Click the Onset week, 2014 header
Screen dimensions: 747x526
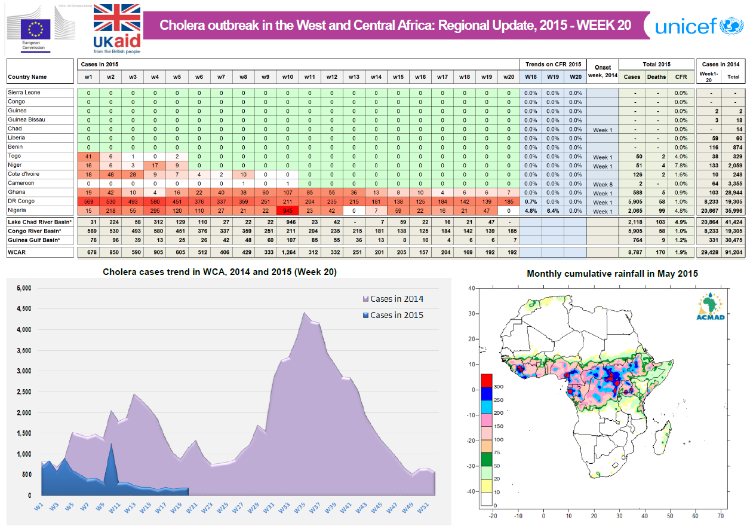click(x=601, y=72)
